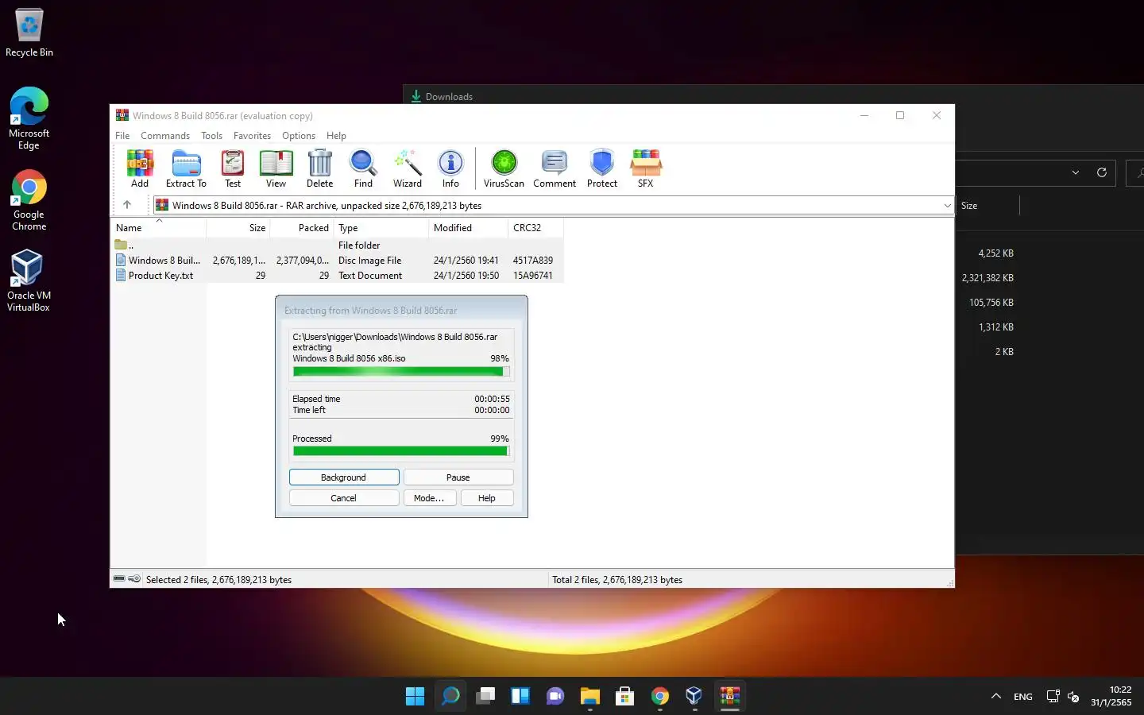The height and width of the screenshot is (715, 1144).
Task: Click the Background button in extraction dialog
Action: 344,477
